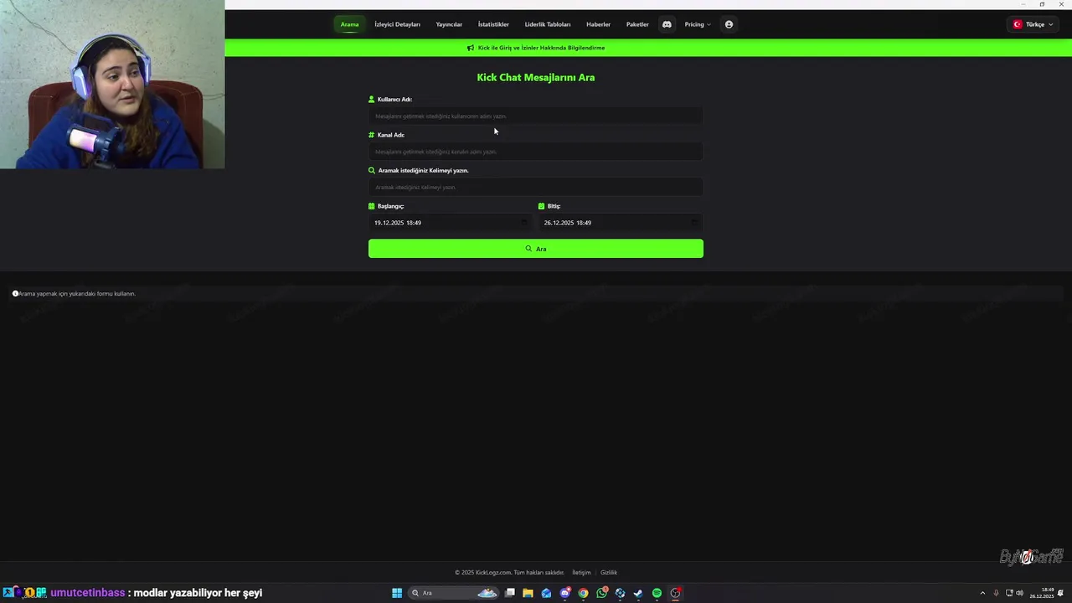1072x603 pixels.
Task: Open the taskbar icon left of Steam
Action: [620, 593]
